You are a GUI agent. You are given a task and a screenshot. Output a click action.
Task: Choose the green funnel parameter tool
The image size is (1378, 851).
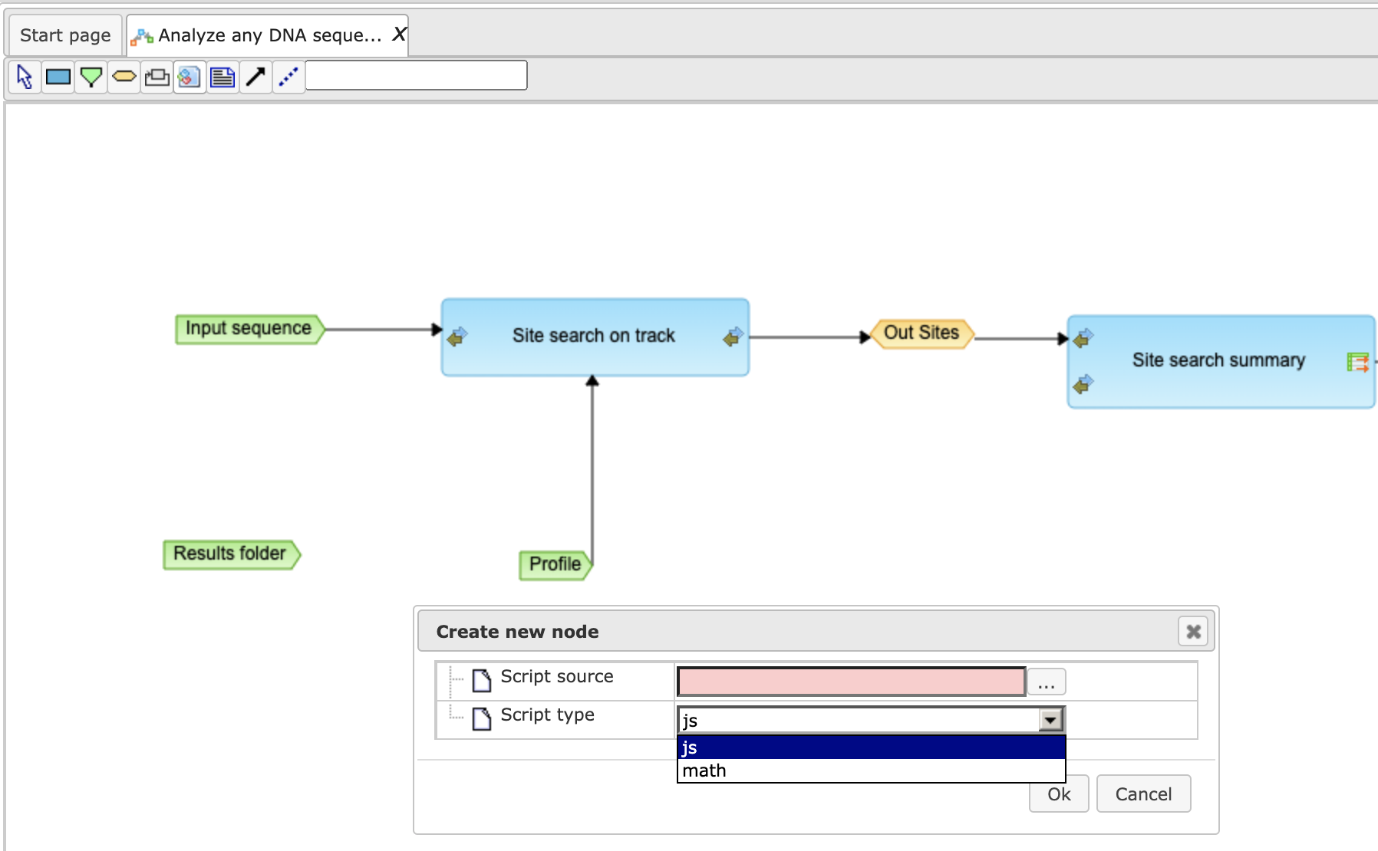tap(91, 77)
